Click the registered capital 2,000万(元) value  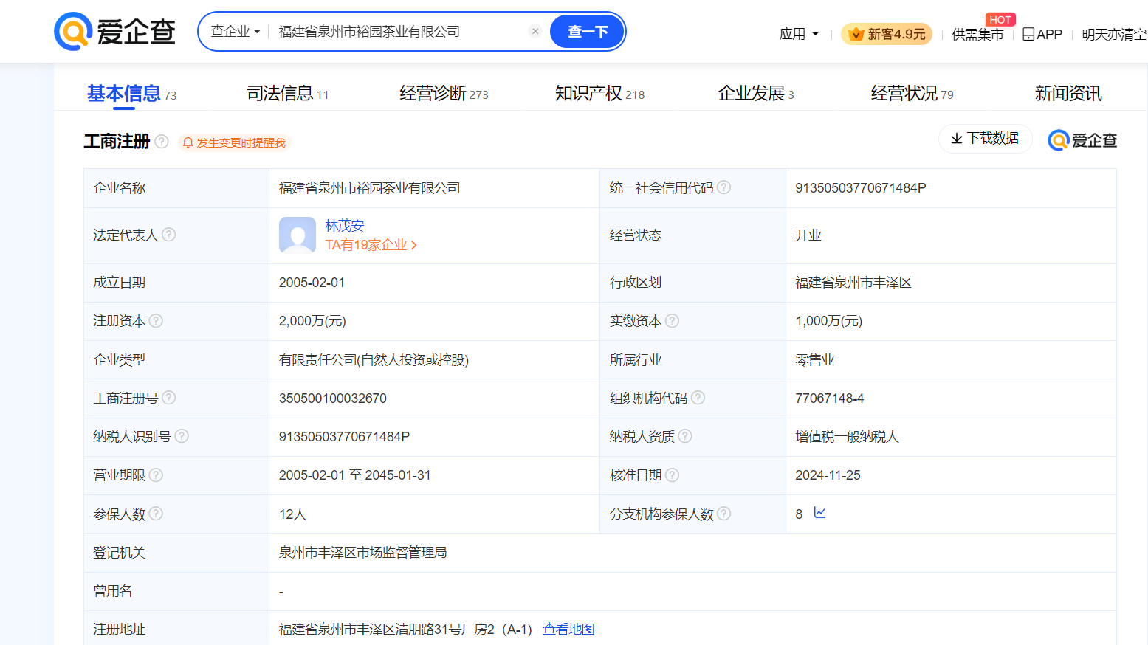click(312, 321)
